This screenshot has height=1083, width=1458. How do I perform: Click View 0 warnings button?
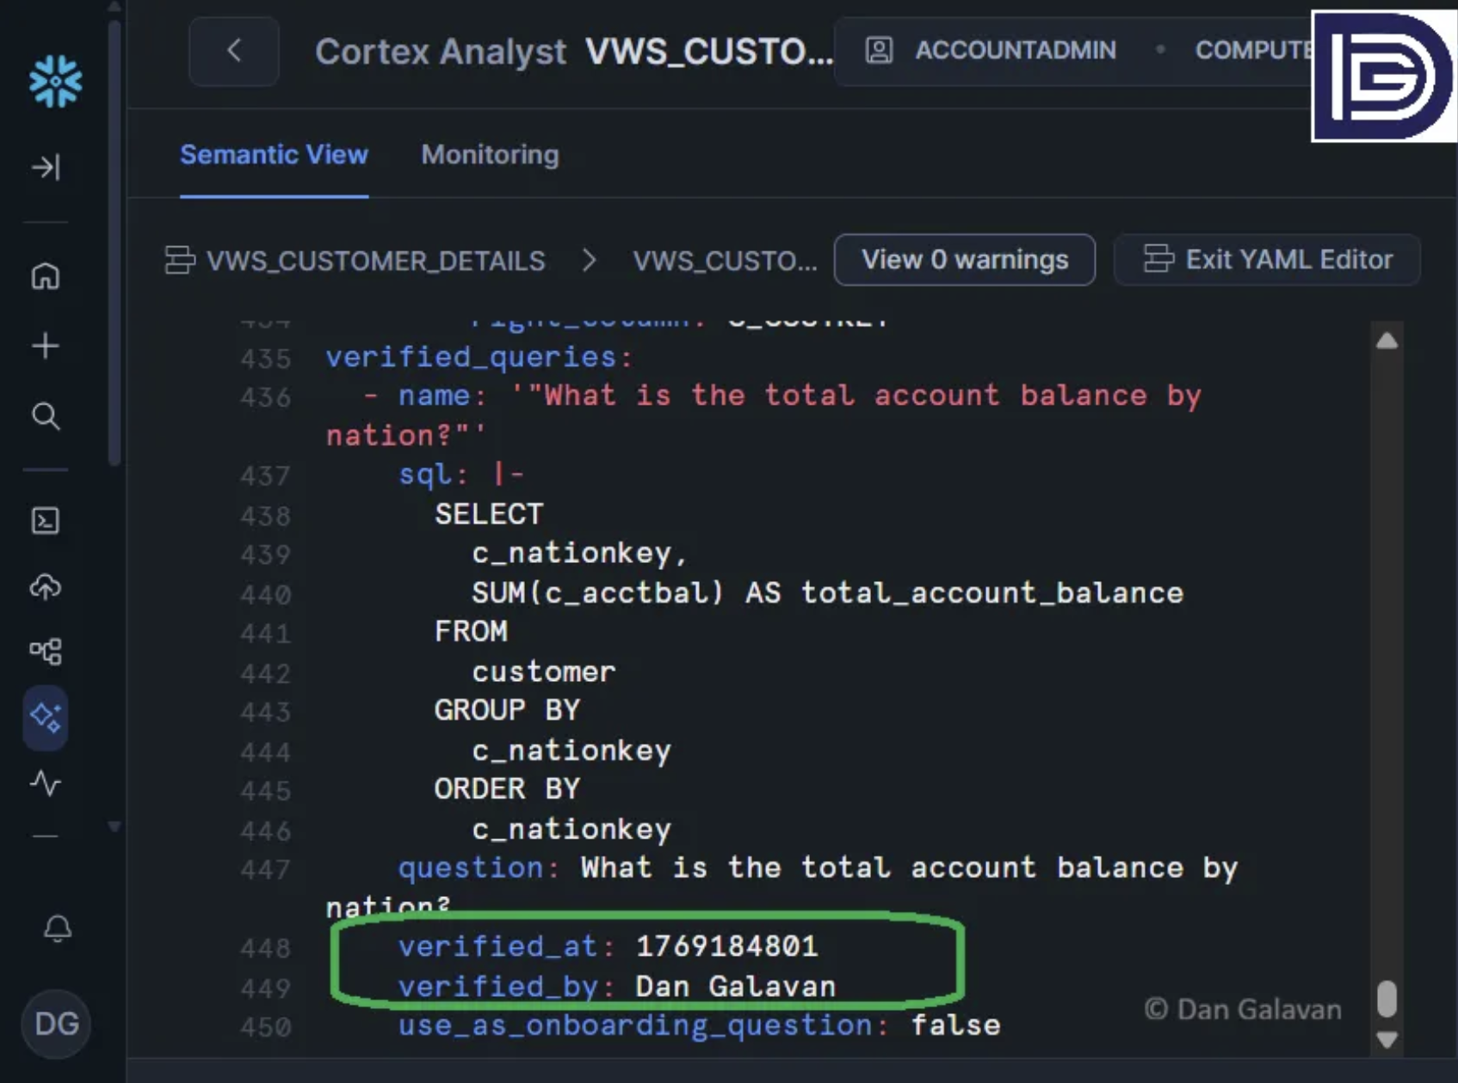click(964, 259)
